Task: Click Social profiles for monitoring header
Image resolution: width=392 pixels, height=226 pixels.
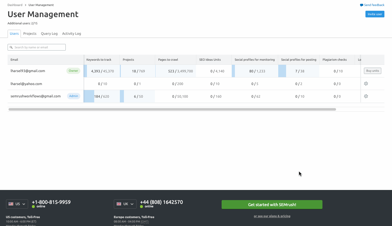Action: [x=254, y=60]
